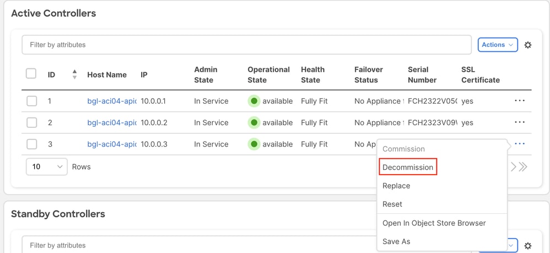
Task: Open host link for 10.0.0.1 controller
Action: click(112, 101)
